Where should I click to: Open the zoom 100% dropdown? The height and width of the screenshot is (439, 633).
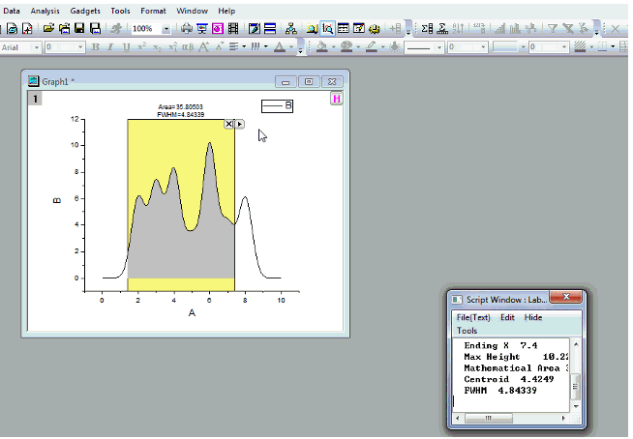(x=166, y=29)
